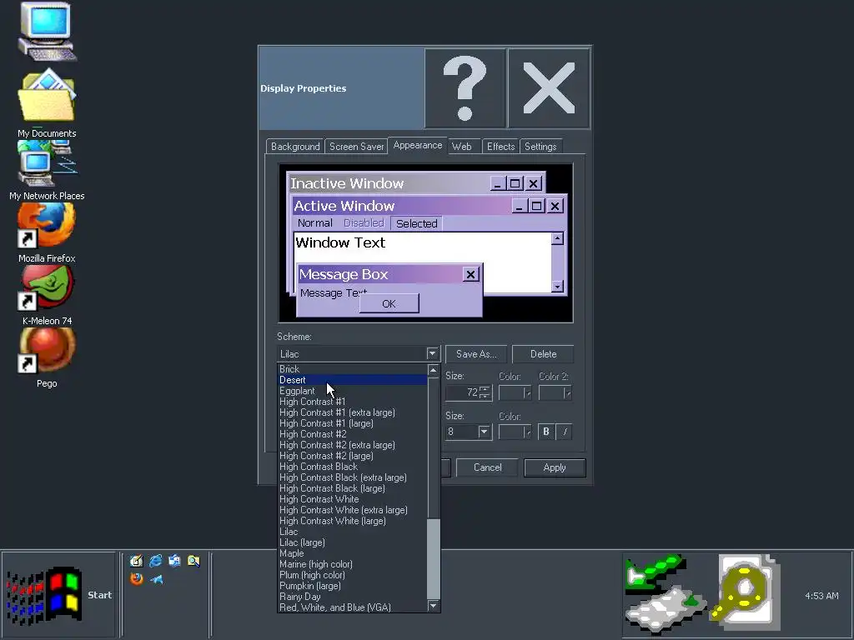
Task: Select Red, White, and Blue (VGA)
Action: 353,607
